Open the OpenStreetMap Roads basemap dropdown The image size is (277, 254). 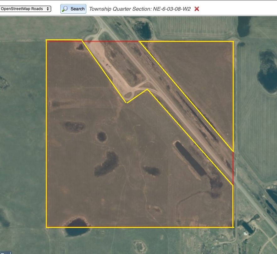[25, 9]
